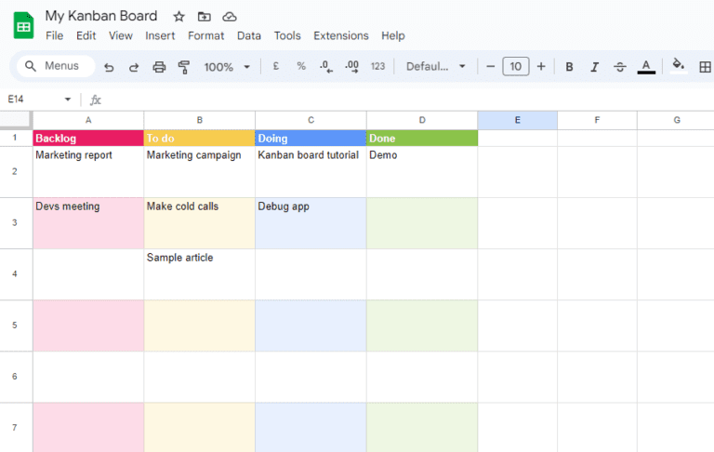714x452 pixels.
Task: Click the font size field showing 10
Action: pos(515,67)
